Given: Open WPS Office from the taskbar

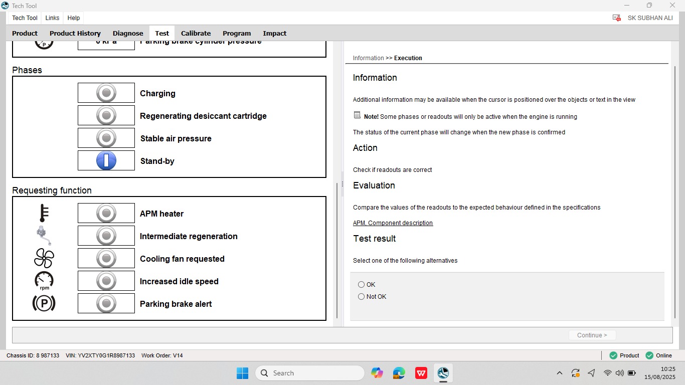Looking at the screenshot, I should [x=421, y=373].
